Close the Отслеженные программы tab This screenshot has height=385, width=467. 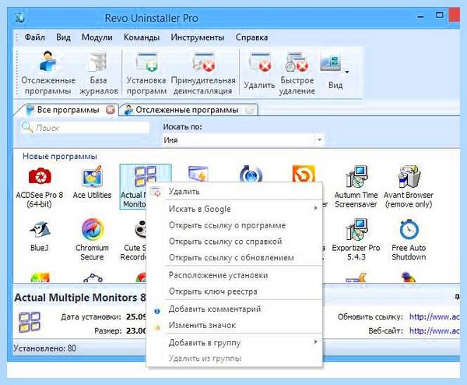point(250,111)
